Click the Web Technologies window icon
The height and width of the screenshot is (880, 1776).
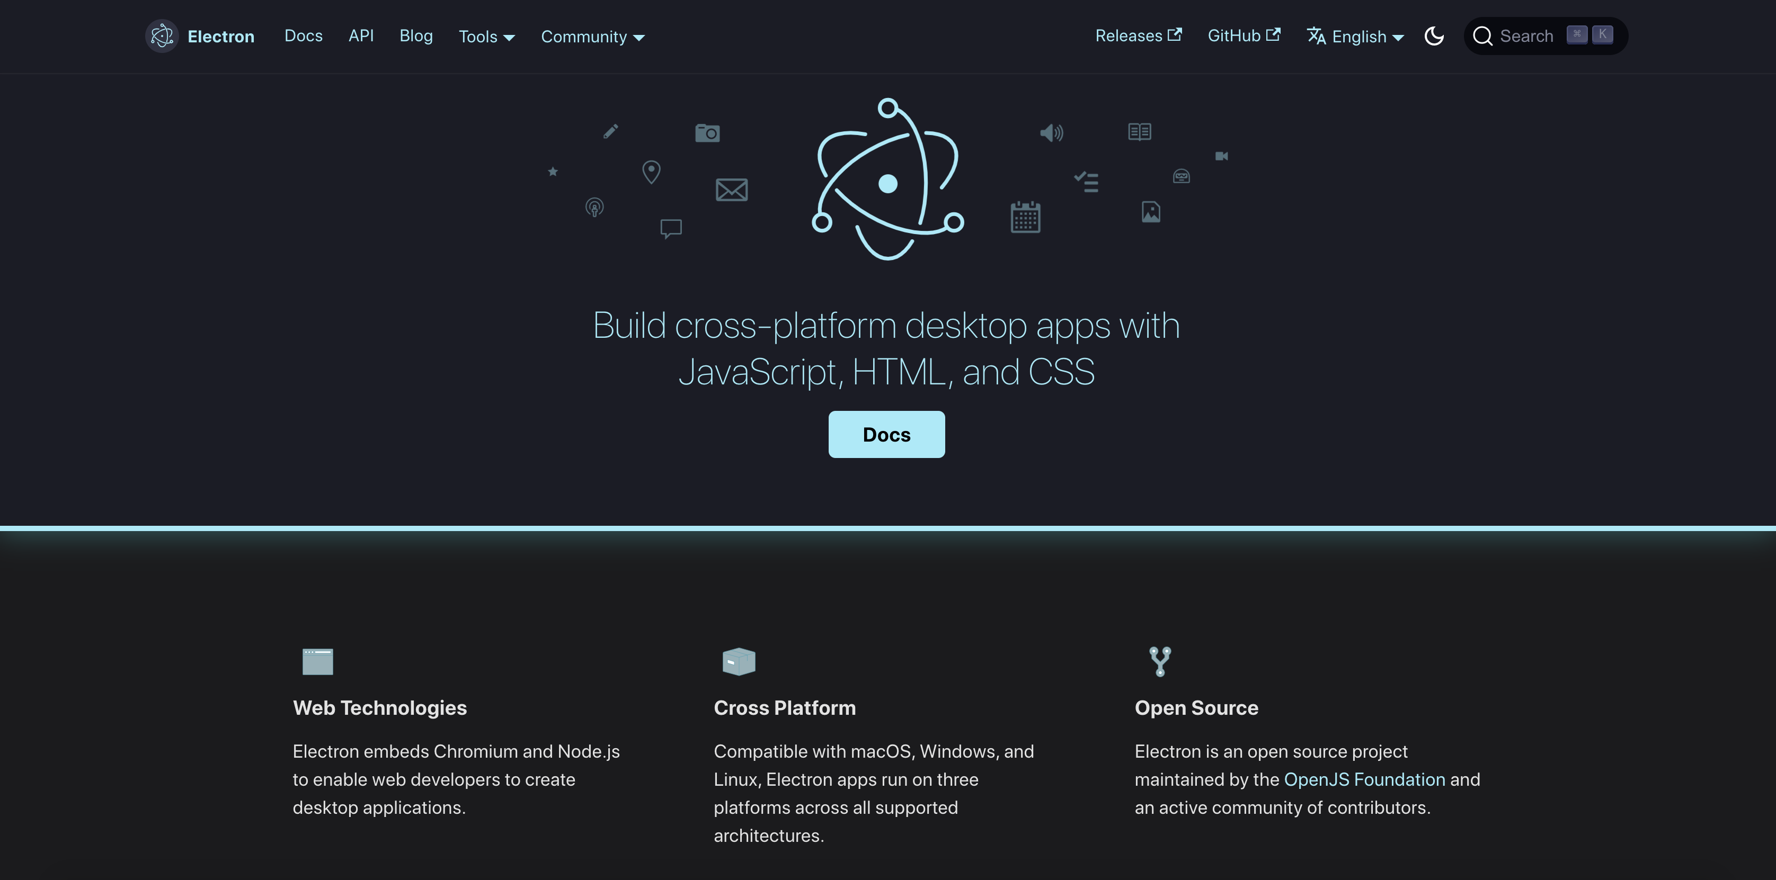click(318, 661)
